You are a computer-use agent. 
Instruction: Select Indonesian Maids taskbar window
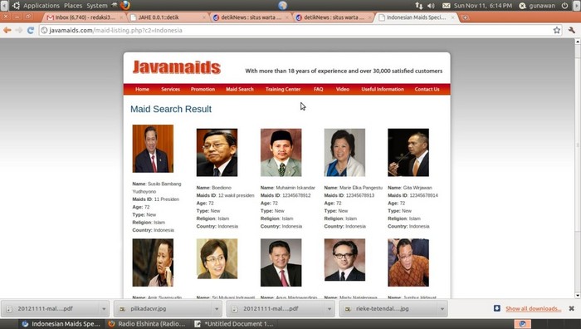[x=61, y=324]
